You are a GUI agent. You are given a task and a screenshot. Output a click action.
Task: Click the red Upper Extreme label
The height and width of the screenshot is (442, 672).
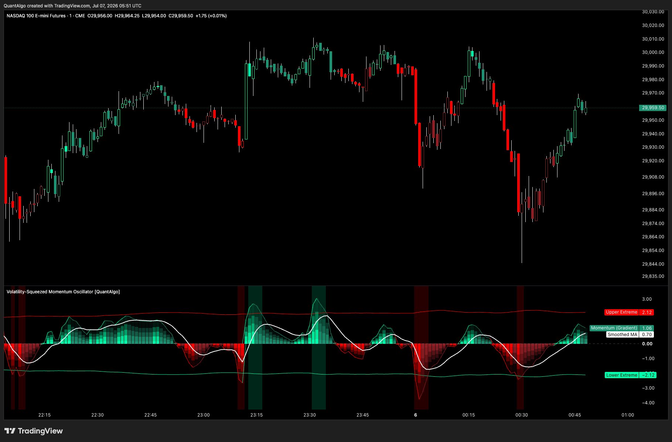tap(621, 312)
